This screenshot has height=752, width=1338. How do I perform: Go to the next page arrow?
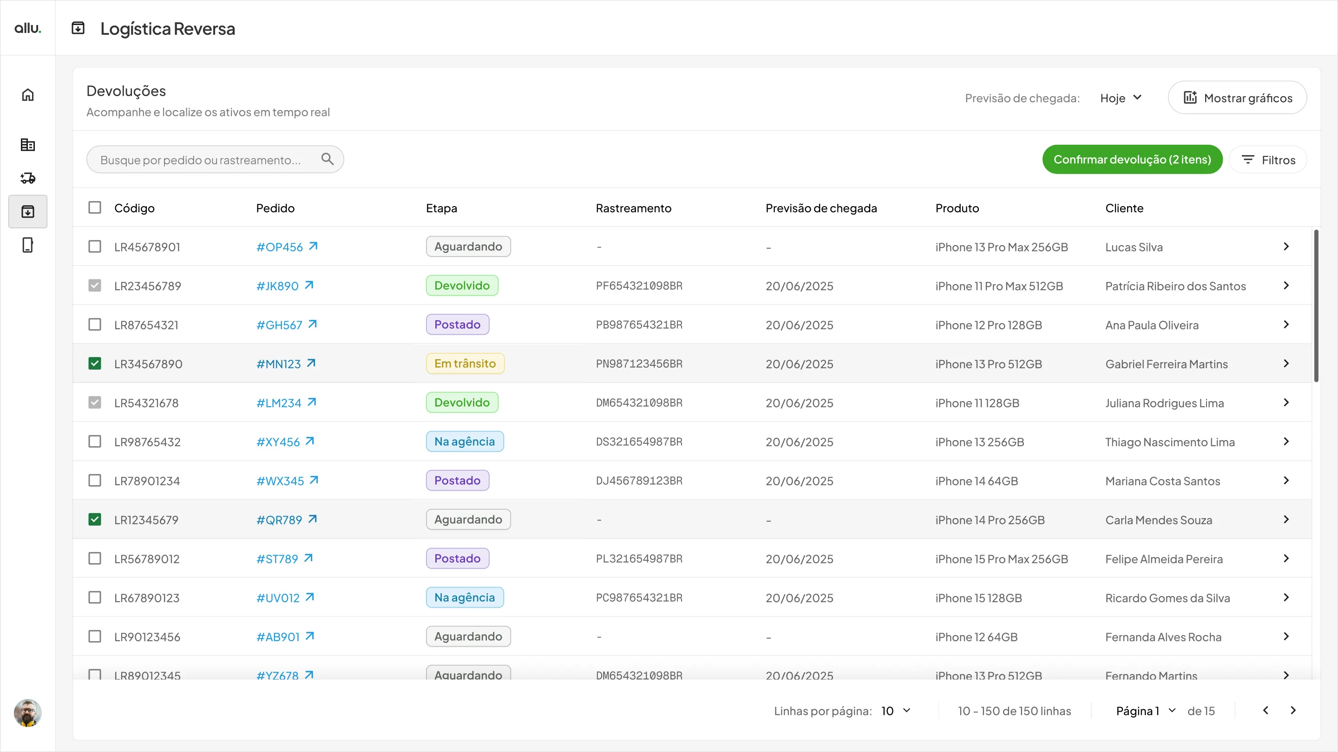(1293, 711)
